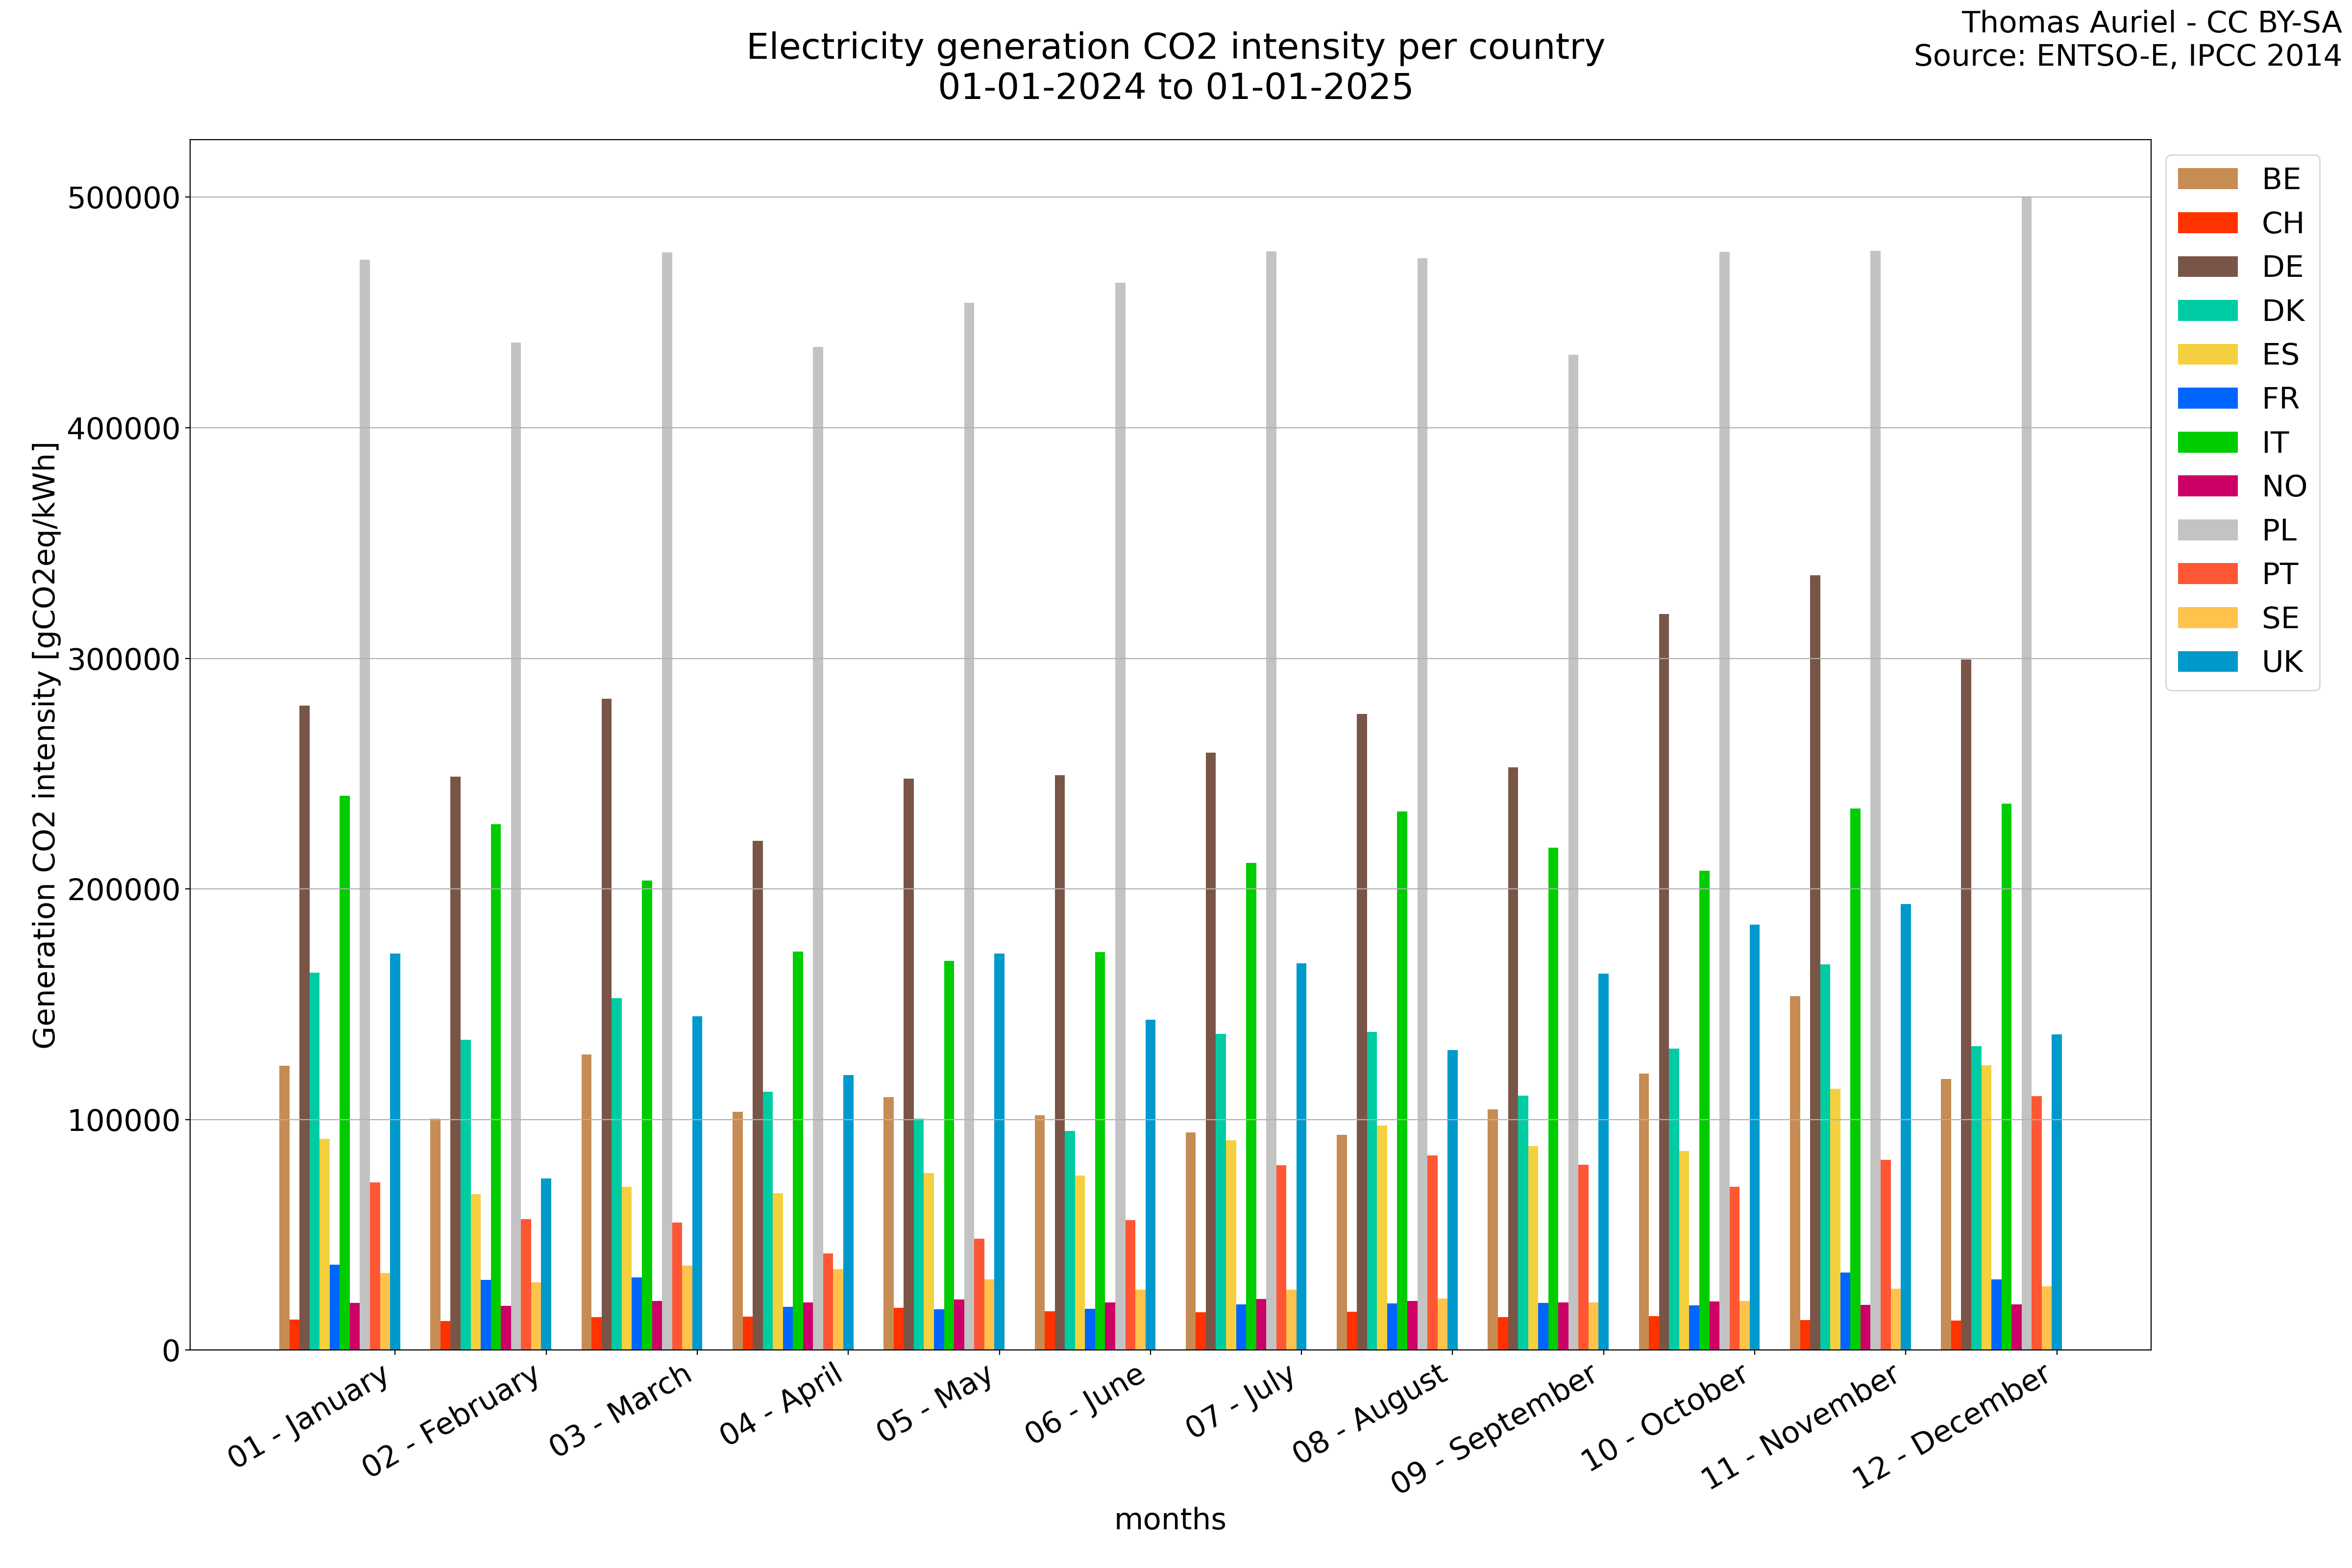The width and height of the screenshot is (2352, 1568).
Task: Select the FR blue legend swatch
Action: click(x=2207, y=399)
